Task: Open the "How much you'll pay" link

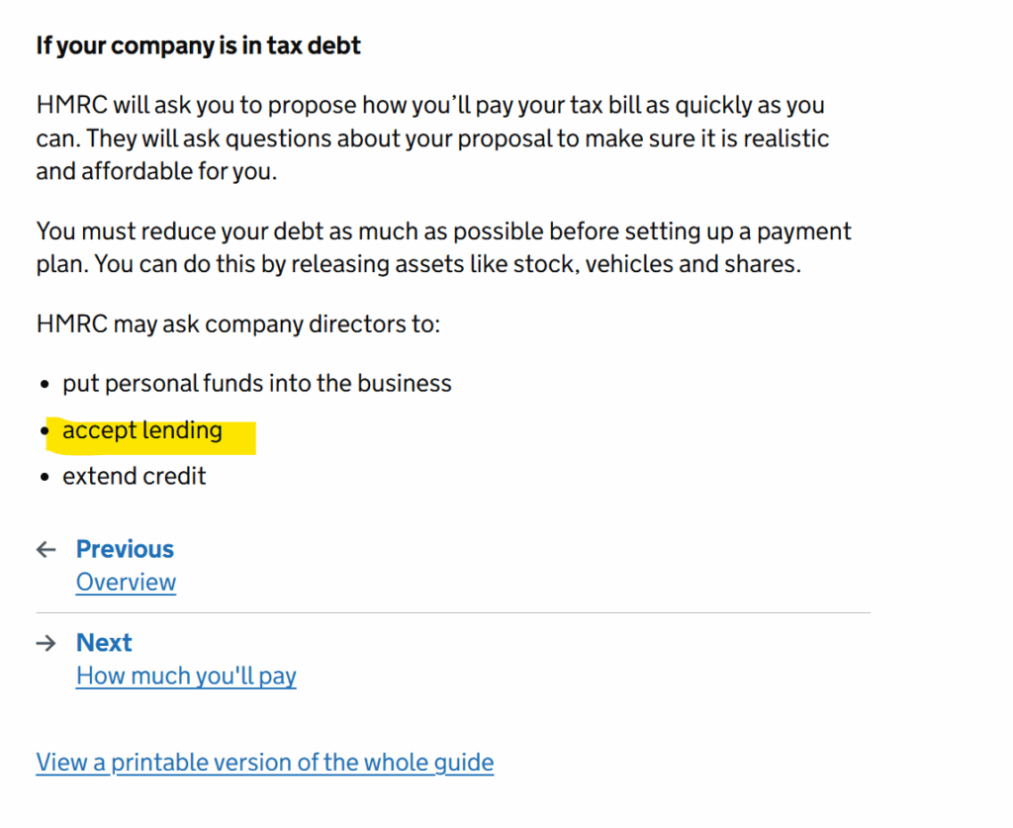Action: click(x=186, y=676)
